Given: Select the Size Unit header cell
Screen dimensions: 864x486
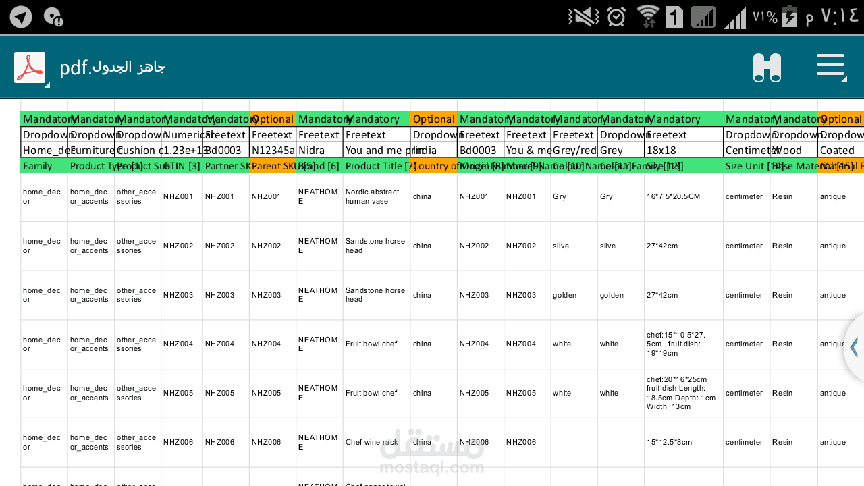Looking at the screenshot, I should point(747,166).
